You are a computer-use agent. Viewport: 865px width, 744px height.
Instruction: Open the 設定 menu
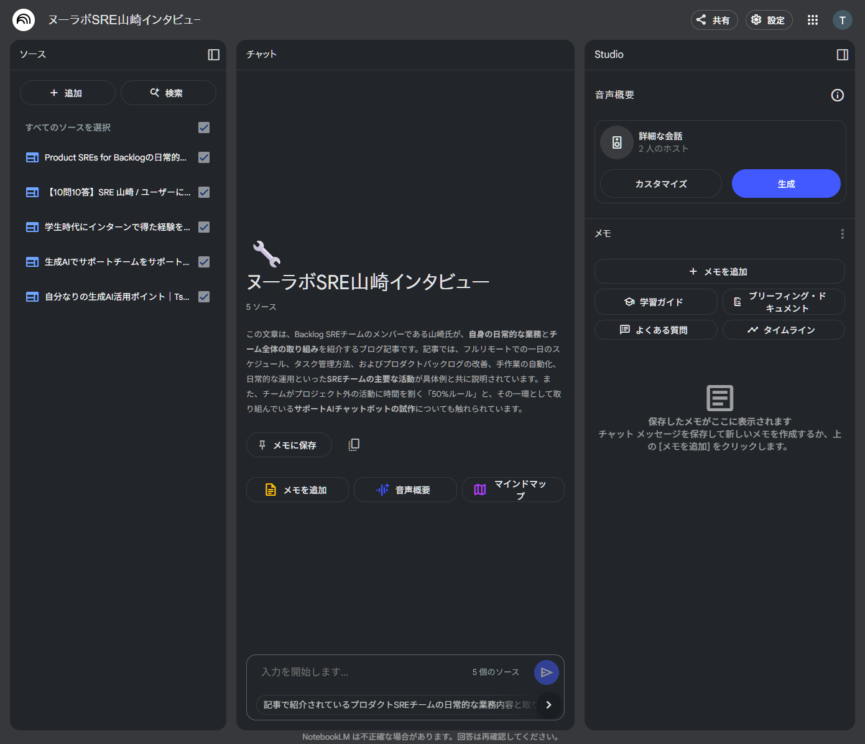(769, 19)
